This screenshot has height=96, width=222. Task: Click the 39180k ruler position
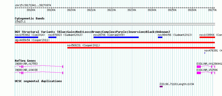31,10
